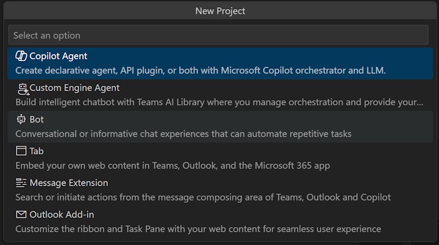Choose the Custom Engine Agent label

[74, 88]
